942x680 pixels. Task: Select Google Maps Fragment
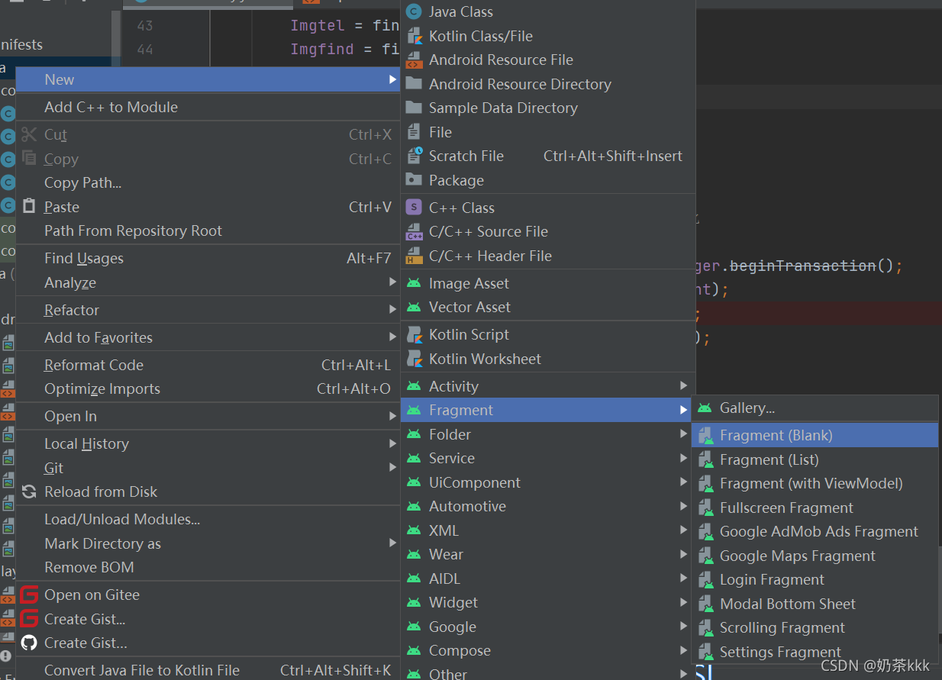pos(815,556)
